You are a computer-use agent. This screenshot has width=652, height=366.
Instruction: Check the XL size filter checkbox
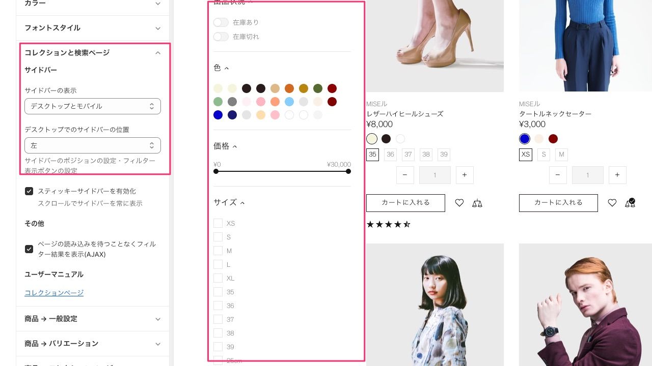(218, 278)
